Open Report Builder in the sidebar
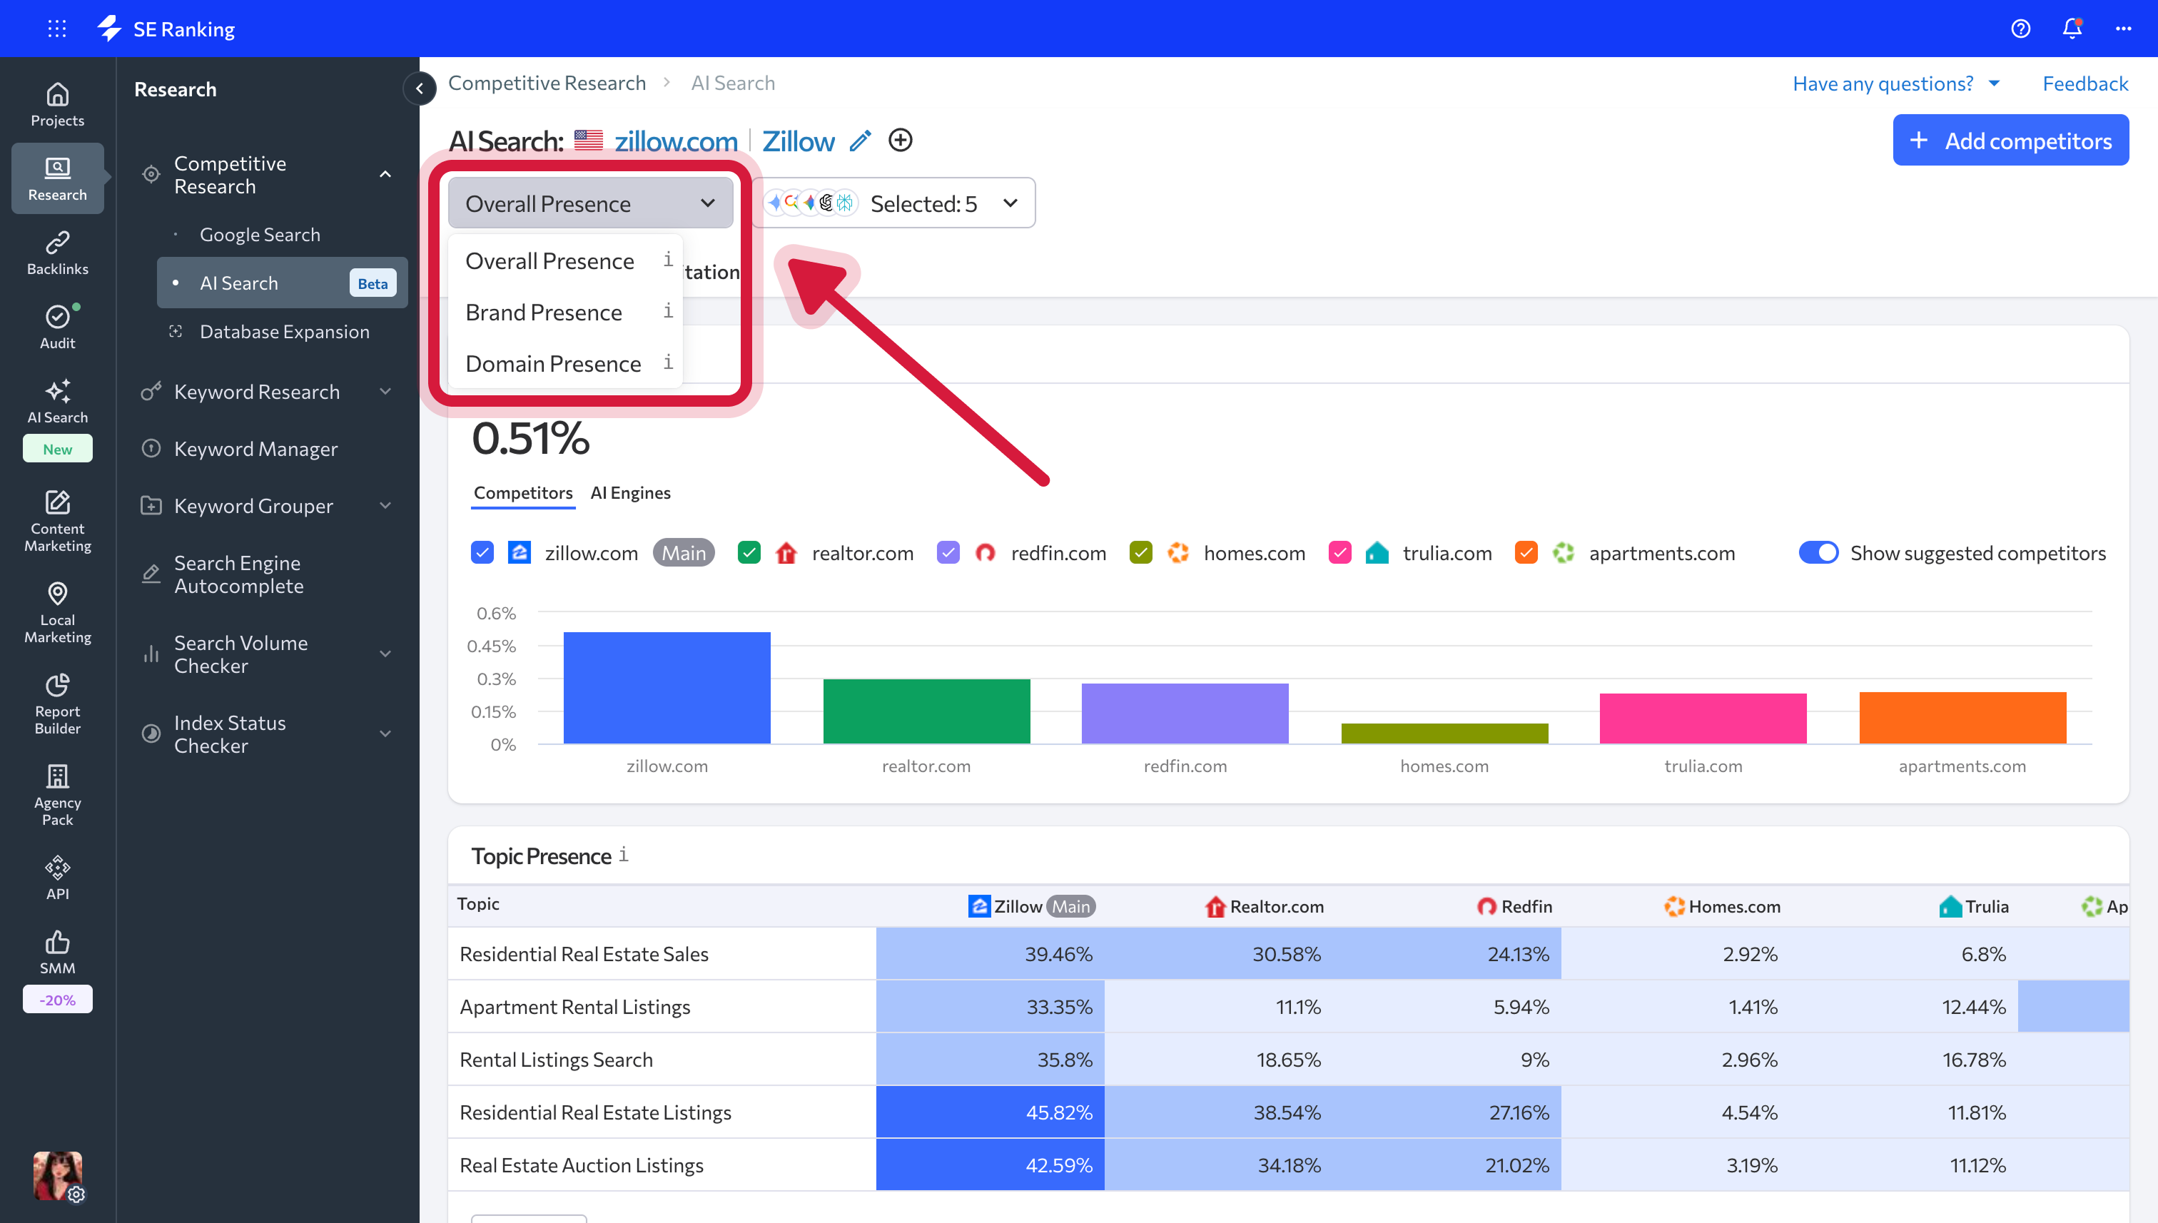Viewport: 2158px width, 1223px height. point(57,704)
